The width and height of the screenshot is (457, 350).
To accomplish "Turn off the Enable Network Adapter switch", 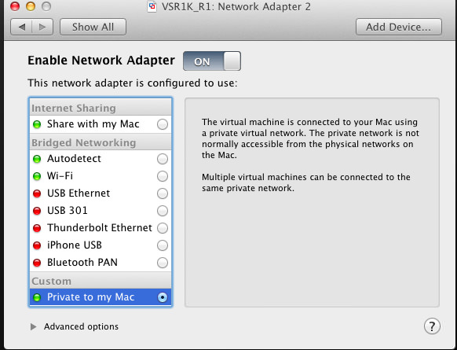I will tap(212, 61).
